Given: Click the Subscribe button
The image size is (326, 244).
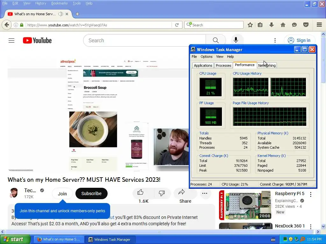Looking at the screenshot, I should pos(91,193).
